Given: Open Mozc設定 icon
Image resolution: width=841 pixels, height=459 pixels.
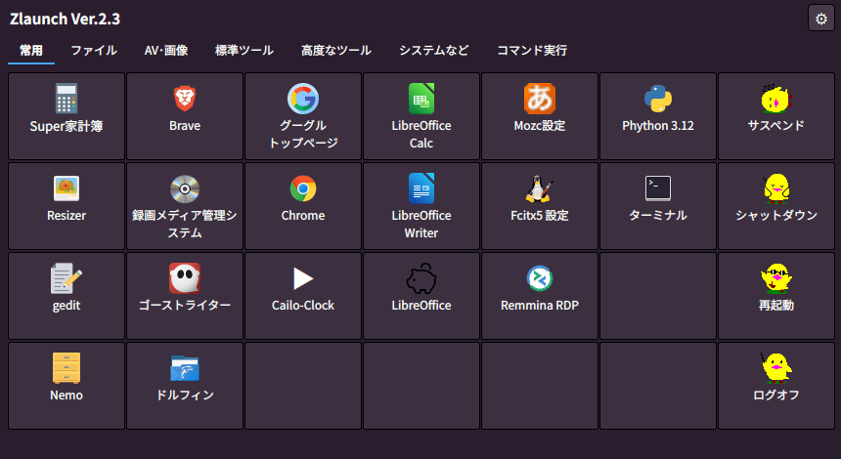Looking at the screenshot, I should pyautogui.click(x=540, y=99).
